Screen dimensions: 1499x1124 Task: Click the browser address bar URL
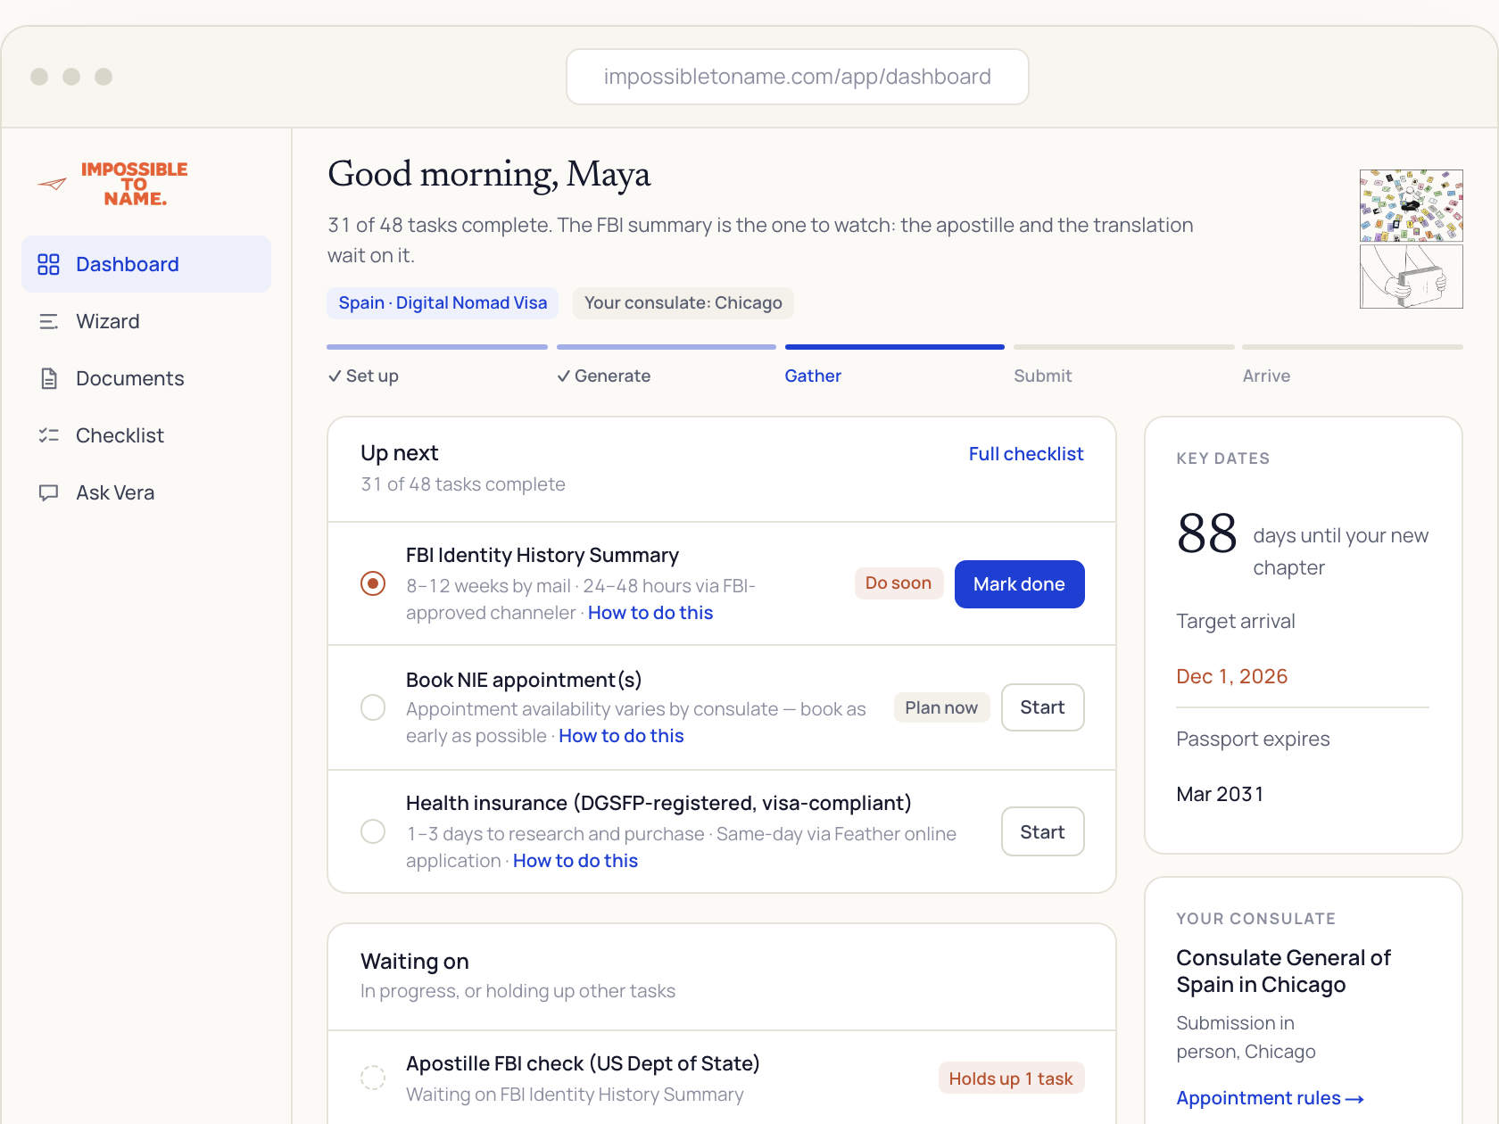[798, 77]
